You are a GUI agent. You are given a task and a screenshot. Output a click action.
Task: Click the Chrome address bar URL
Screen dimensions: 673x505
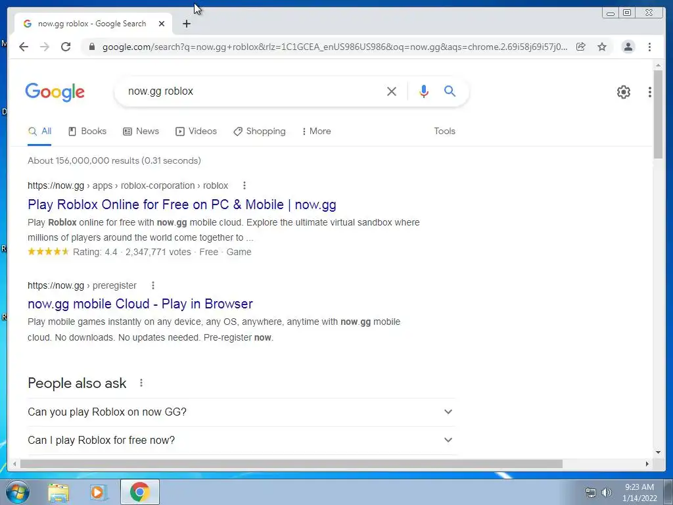[335, 47]
